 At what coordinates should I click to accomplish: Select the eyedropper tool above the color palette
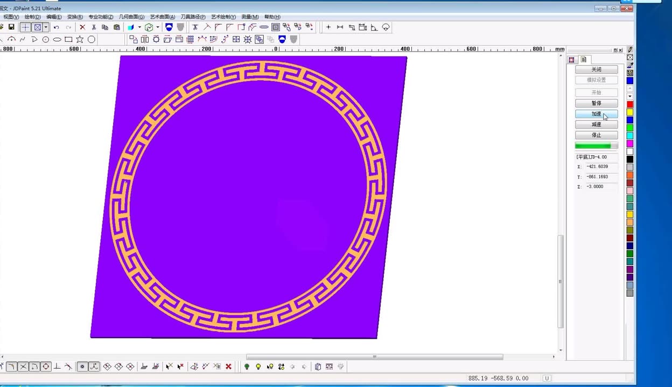click(630, 65)
